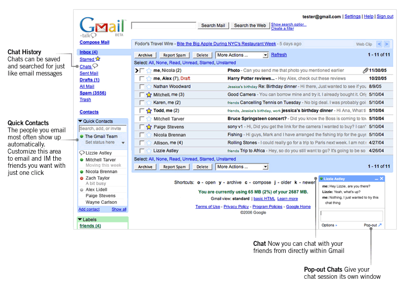Show next Web Clip with right arrow
The height and width of the screenshot is (295, 406).
[x=387, y=44]
